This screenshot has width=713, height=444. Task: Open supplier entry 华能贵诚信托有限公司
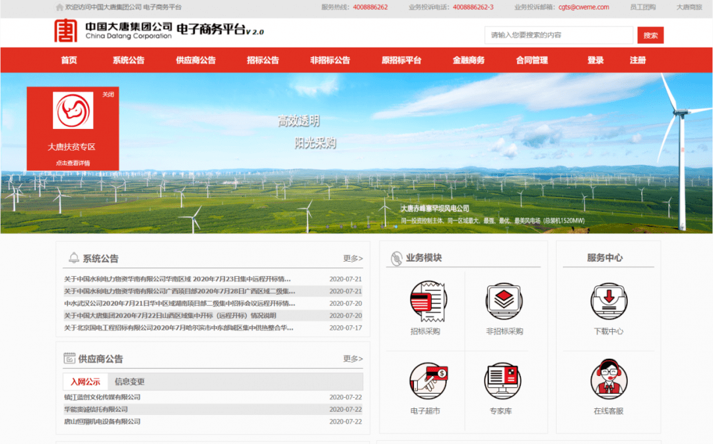96,410
